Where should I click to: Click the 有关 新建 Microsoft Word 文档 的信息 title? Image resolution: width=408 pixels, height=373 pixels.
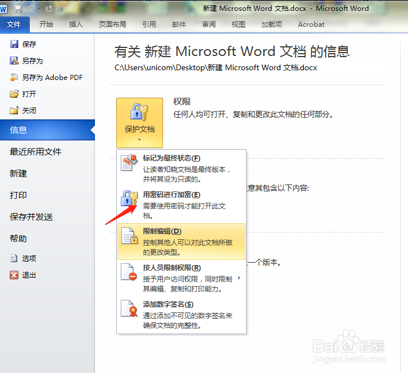(x=232, y=51)
